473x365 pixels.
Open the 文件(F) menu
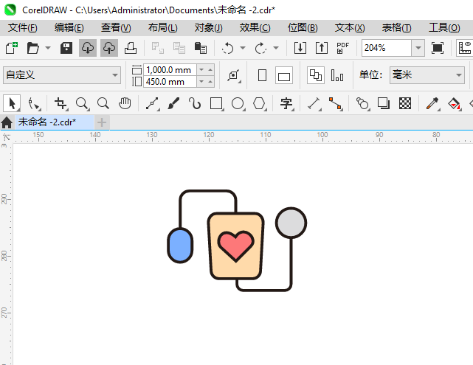23,28
